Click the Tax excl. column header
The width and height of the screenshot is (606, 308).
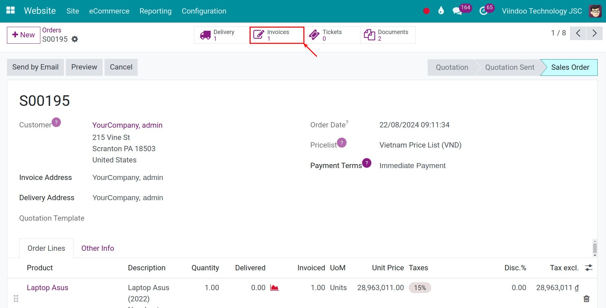point(564,268)
